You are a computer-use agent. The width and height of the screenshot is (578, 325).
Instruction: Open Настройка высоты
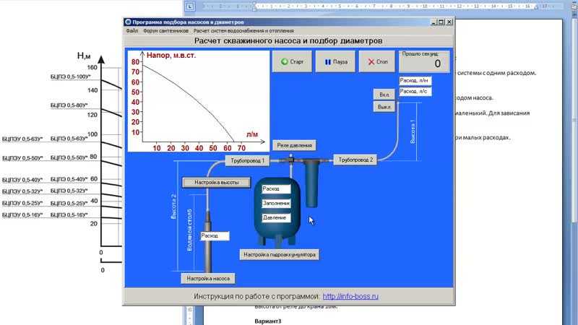point(216,183)
